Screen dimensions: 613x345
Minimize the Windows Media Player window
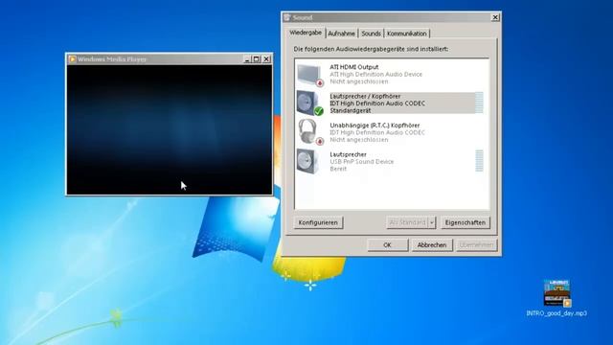point(247,59)
